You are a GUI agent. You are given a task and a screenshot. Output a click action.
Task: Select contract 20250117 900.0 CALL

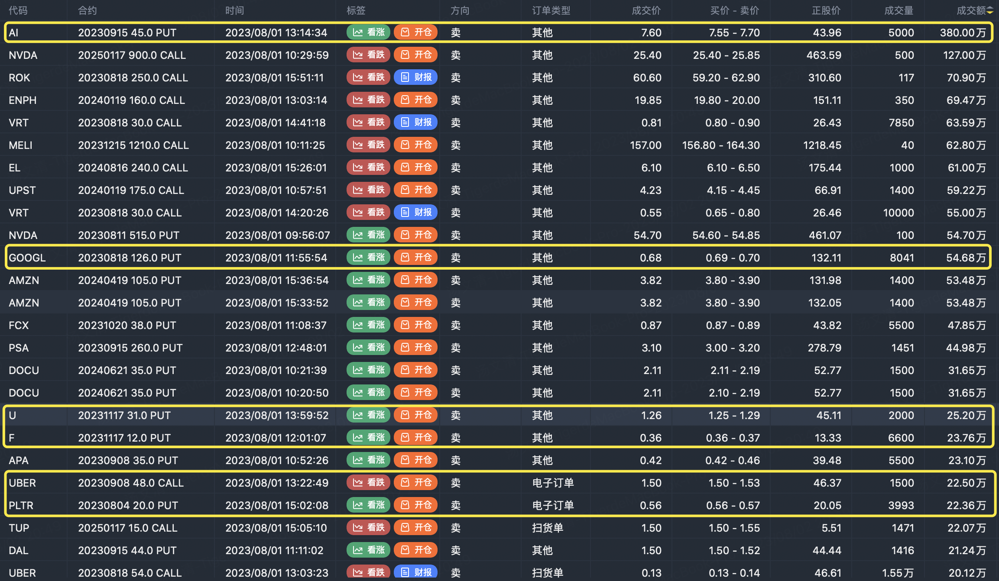(132, 55)
